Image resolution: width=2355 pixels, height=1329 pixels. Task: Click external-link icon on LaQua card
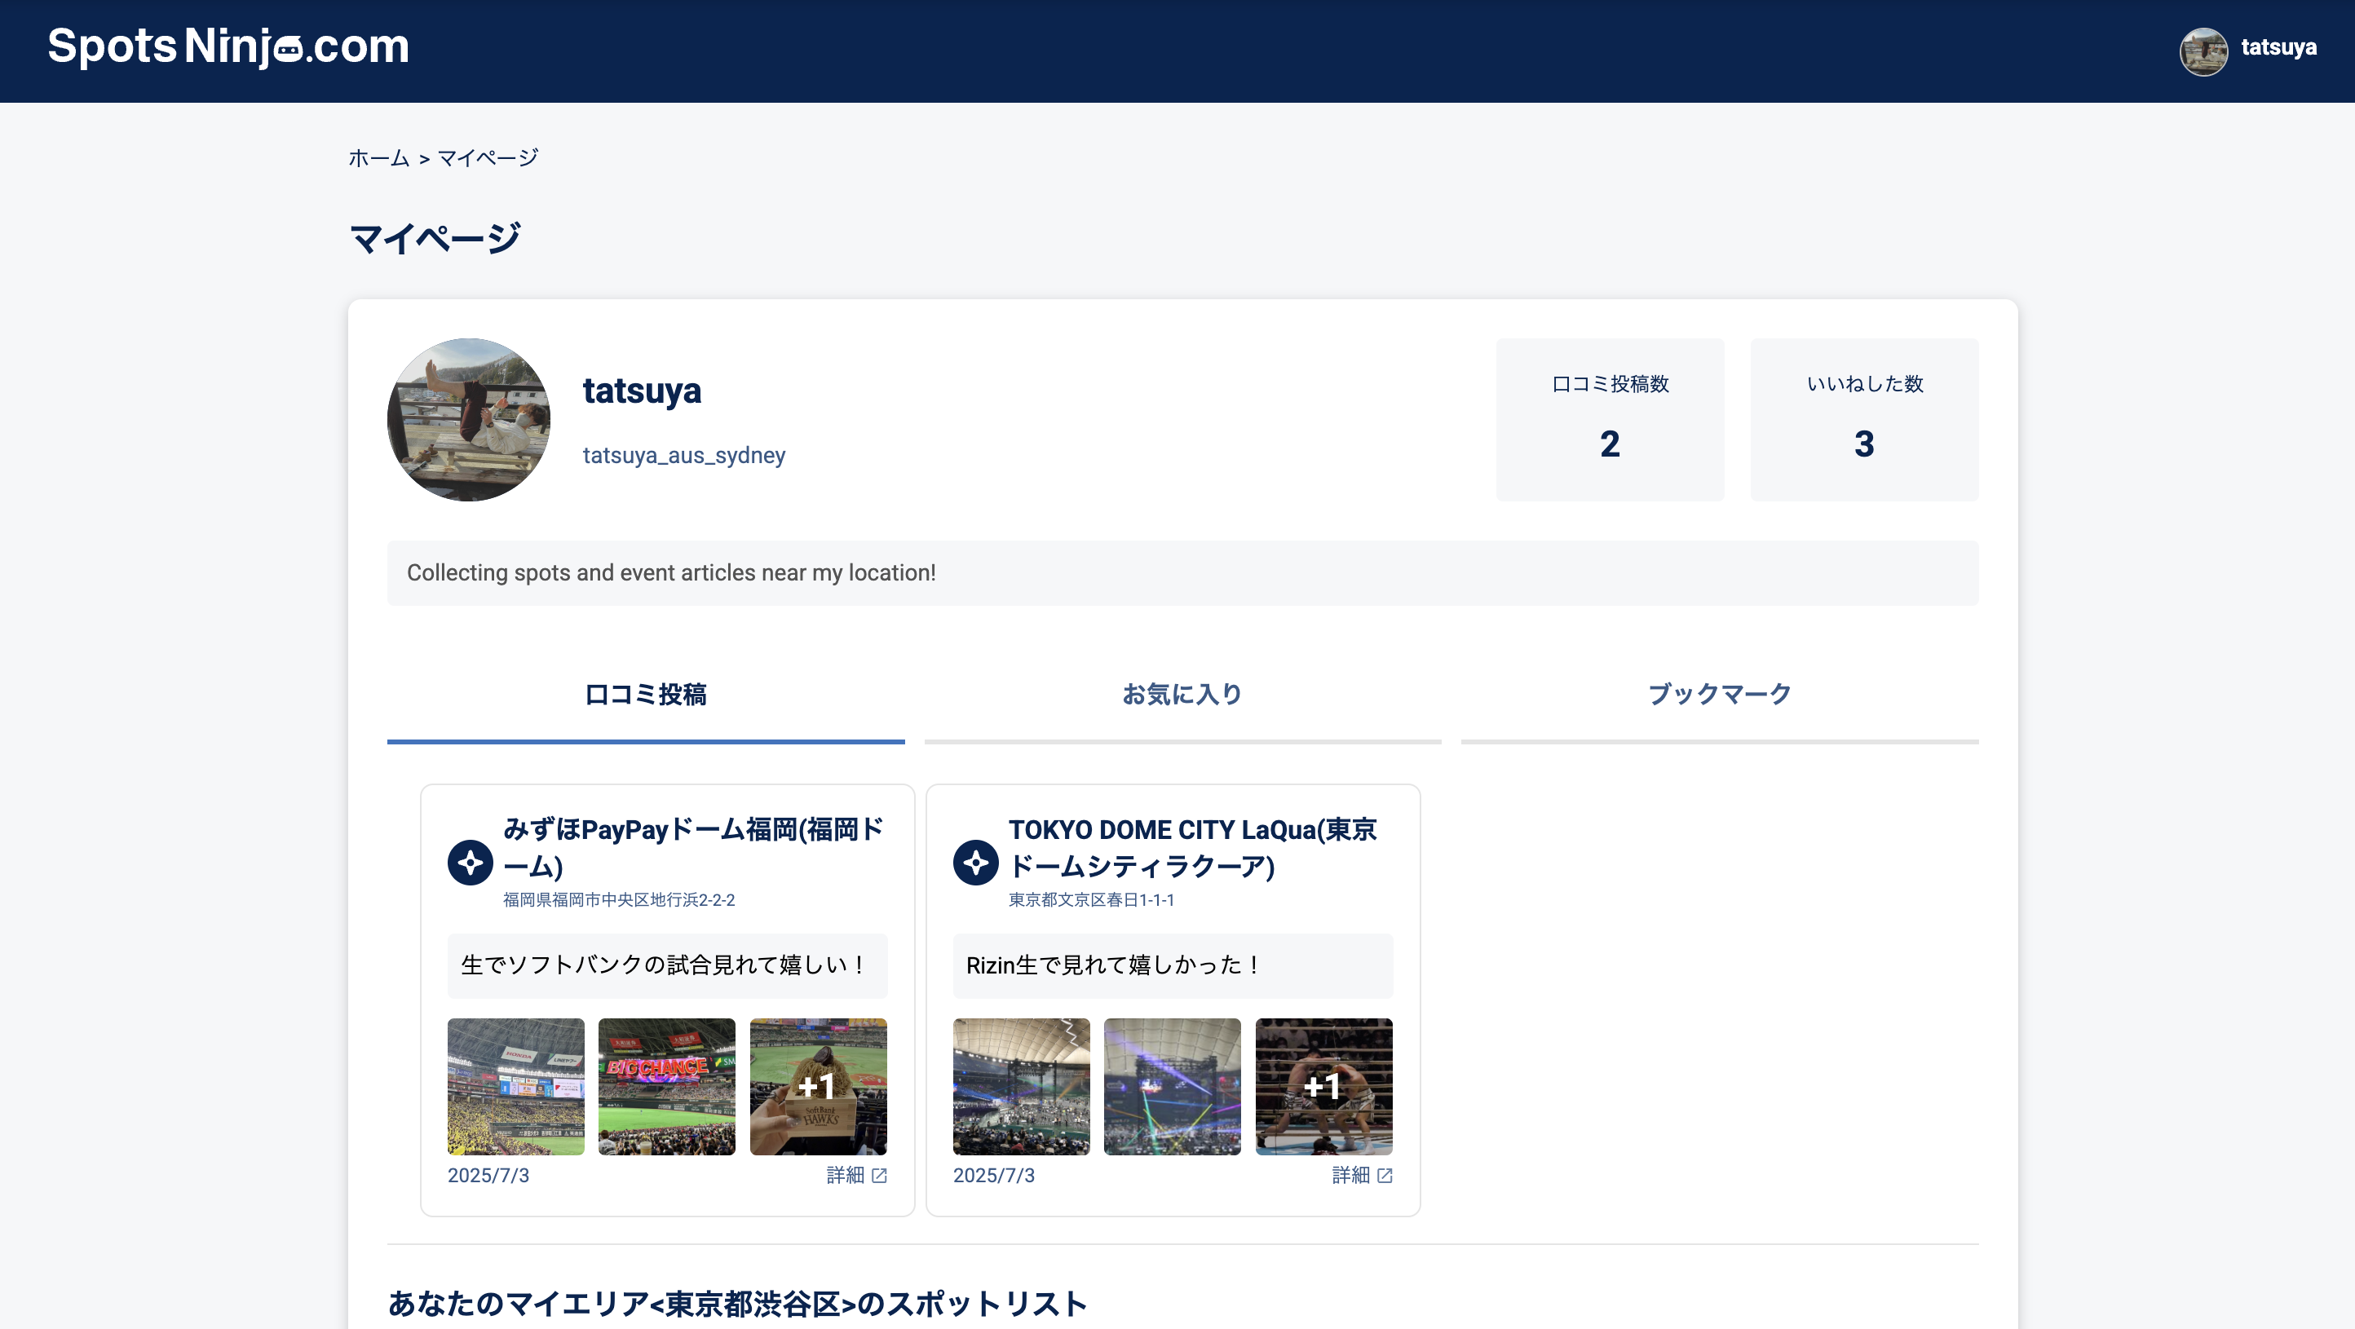[1385, 1176]
